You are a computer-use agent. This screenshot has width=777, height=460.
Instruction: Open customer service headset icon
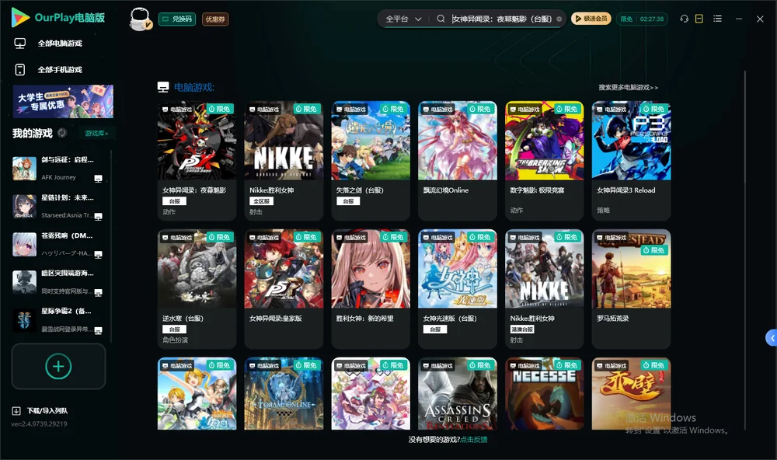click(685, 19)
